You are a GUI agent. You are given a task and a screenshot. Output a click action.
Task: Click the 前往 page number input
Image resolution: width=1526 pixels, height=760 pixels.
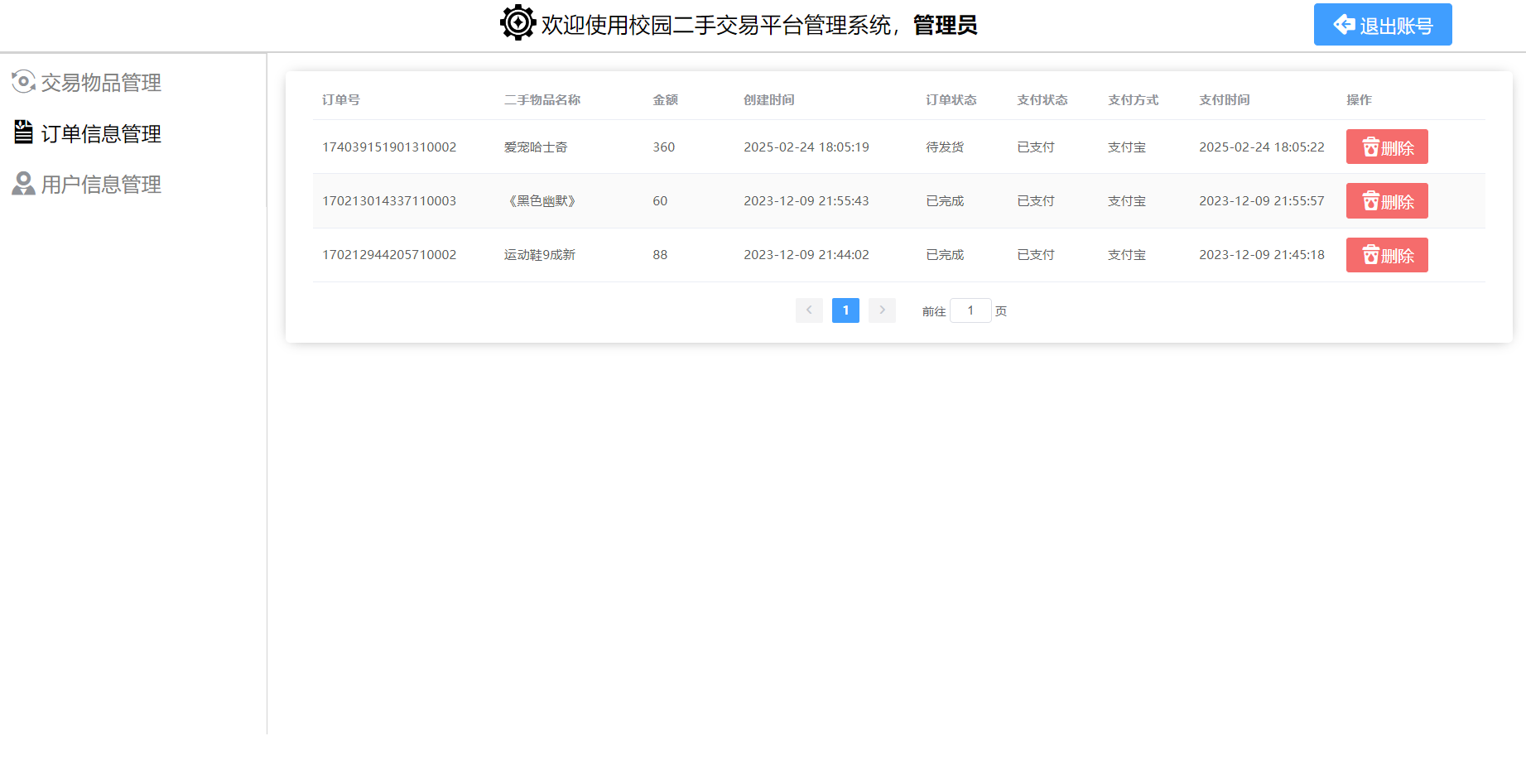tap(970, 310)
